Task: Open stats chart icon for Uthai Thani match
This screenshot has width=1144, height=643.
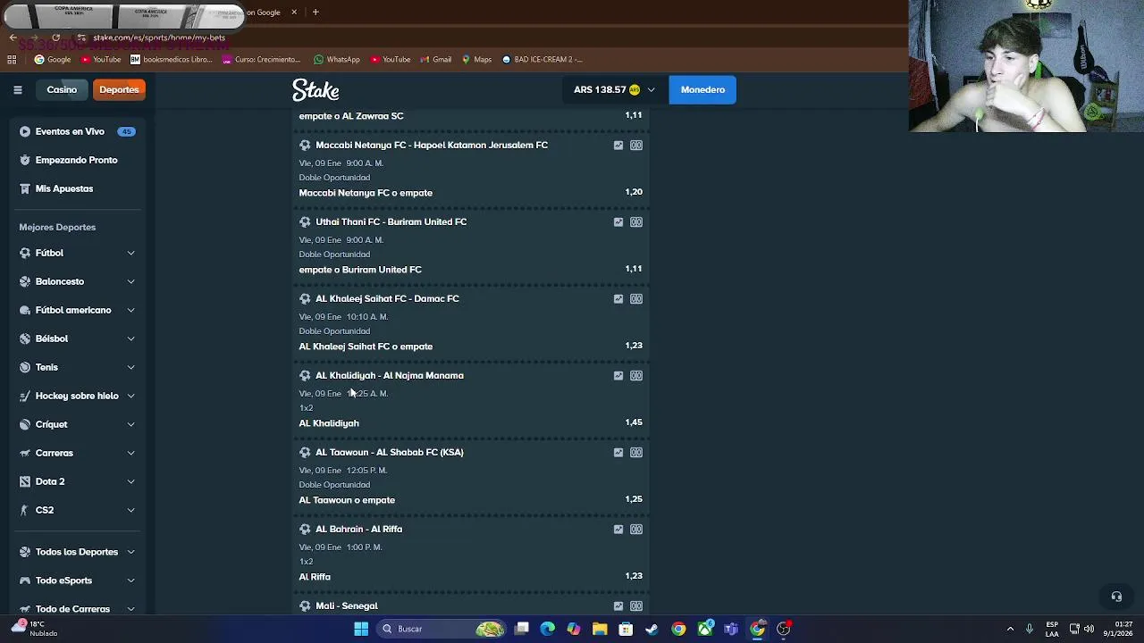Action: (618, 221)
